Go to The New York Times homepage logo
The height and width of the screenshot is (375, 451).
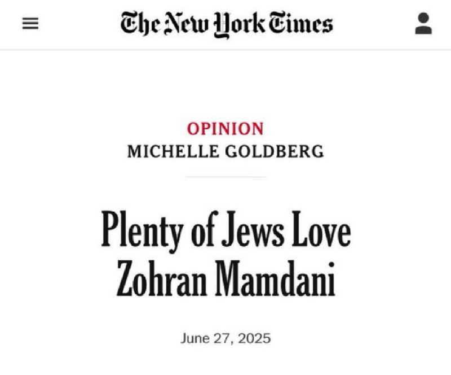[x=227, y=24]
